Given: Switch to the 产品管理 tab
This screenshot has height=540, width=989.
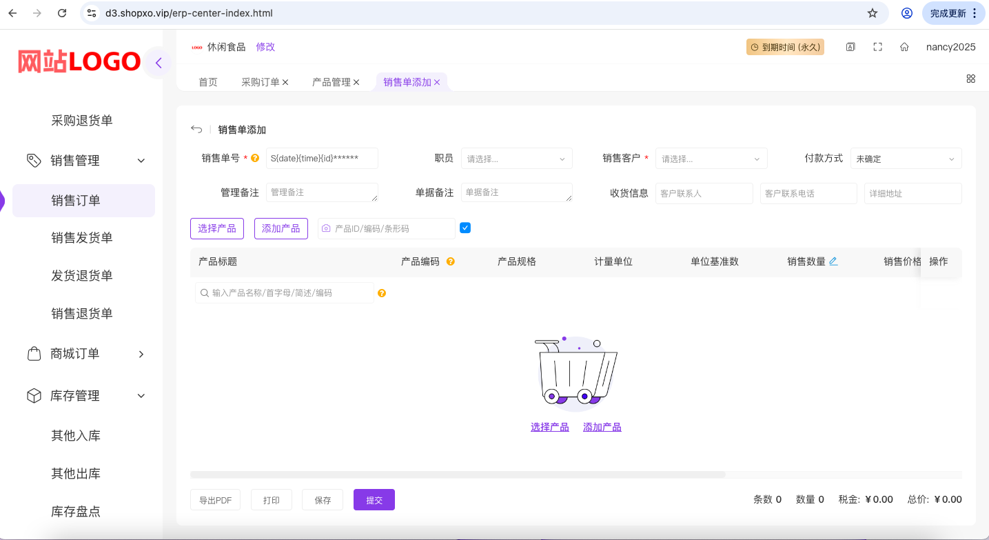Looking at the screenshot, I should pos(332,82).
